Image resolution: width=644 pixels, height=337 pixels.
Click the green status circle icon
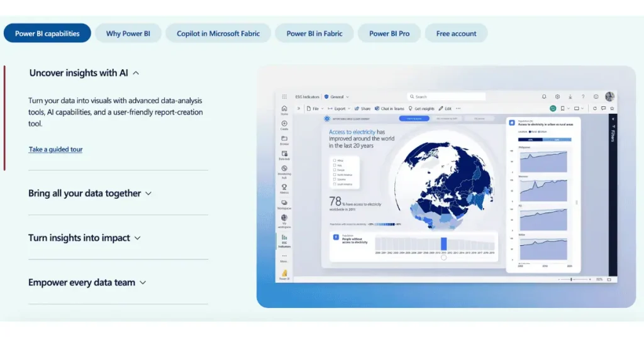[x=553, y=108]
